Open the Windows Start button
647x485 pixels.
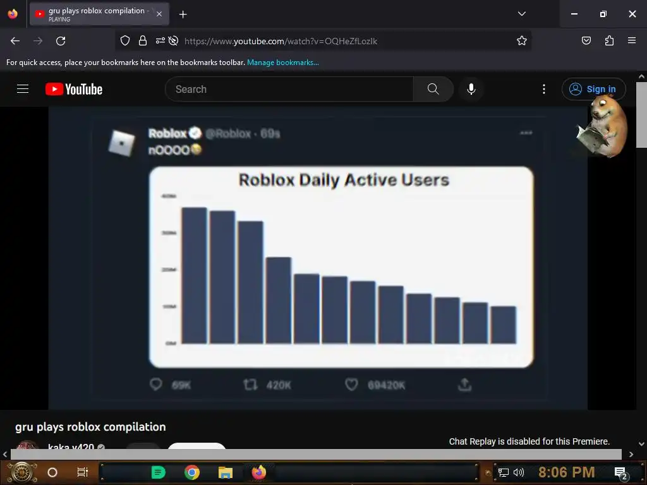(x=22, y=472)
